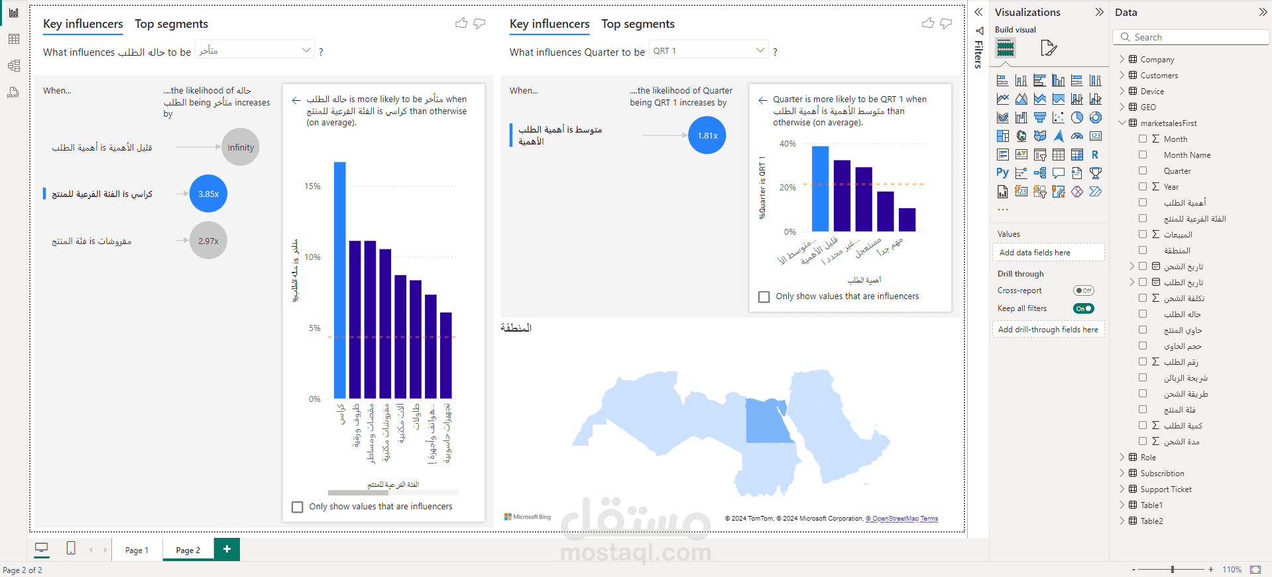
Task: Choose the Decomposition tree visual
Action: [1040, 173]
